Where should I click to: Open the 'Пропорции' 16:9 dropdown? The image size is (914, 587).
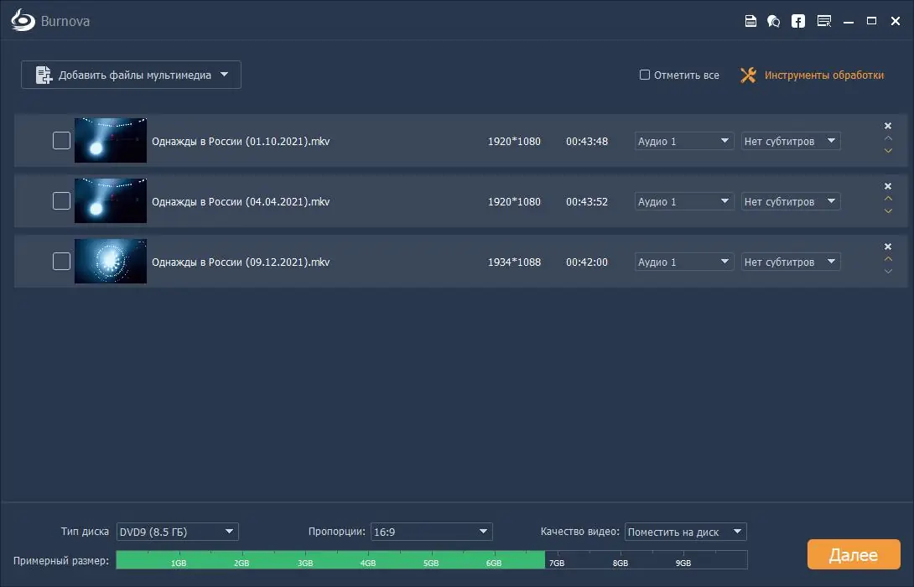[x=431, y=532]
